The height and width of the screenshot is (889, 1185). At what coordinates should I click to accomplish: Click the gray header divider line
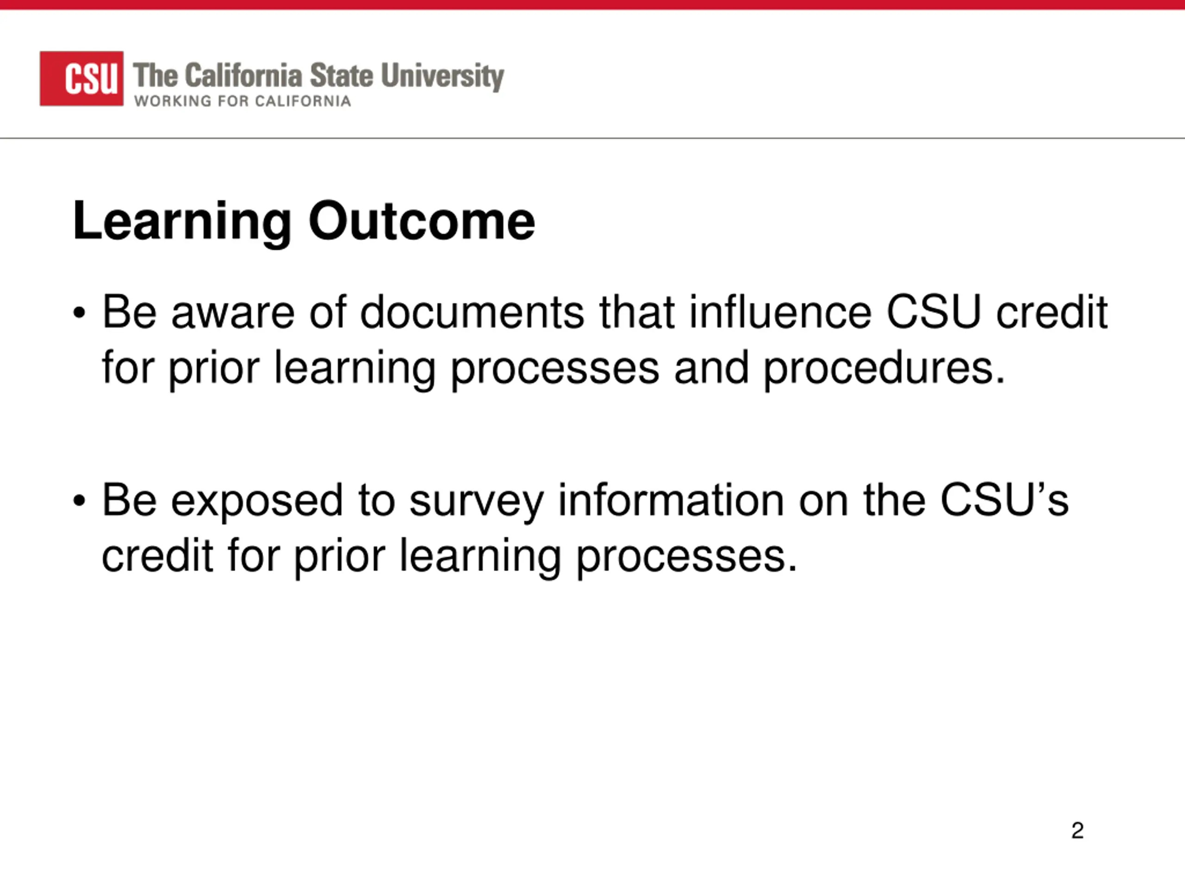(592, 138)
